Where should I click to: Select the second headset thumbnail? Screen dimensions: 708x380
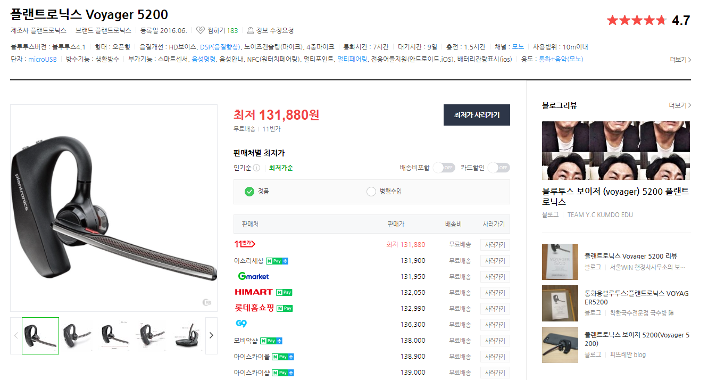point(77,336)
